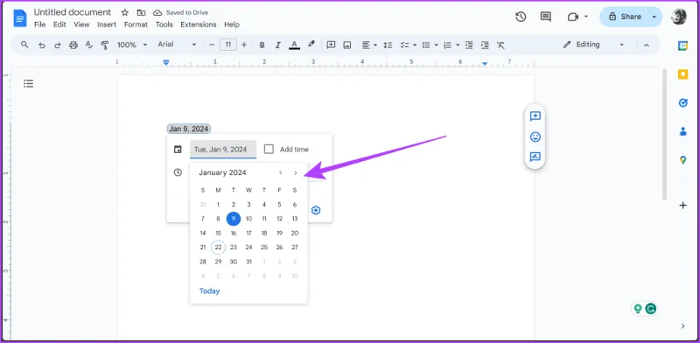Star the Untitled document

click(125, 12)
